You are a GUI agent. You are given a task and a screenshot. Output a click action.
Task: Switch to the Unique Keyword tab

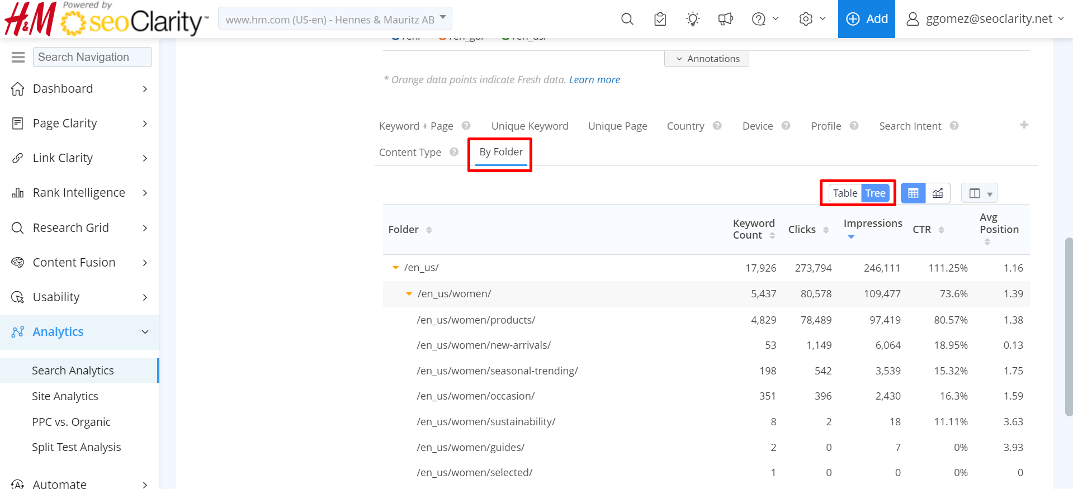pyautogui.click(x=530, y=126)
